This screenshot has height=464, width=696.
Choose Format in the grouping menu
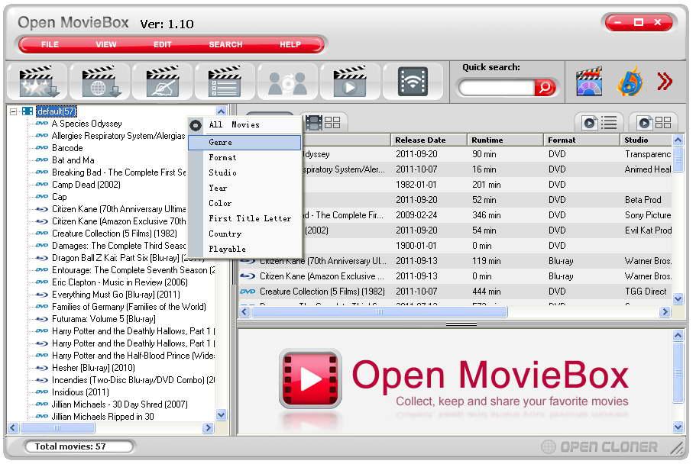244,157
